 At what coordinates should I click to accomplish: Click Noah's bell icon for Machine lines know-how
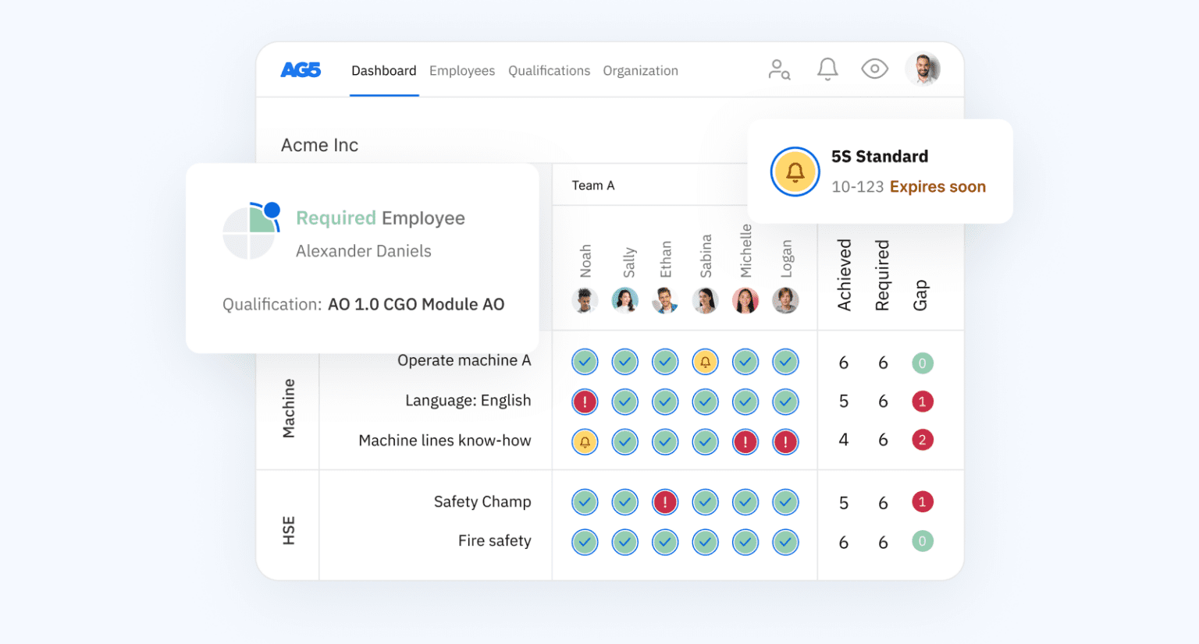pyautogui.click(x=585, y=442)
